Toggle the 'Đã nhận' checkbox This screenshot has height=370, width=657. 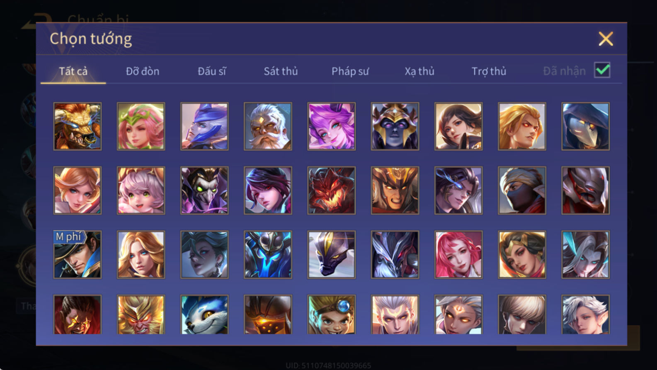point(602,70)
